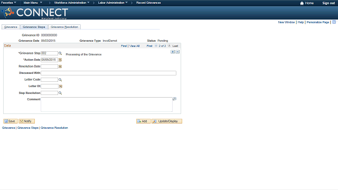Focus the Step Resolution input field
The width and height of the screenshot is (338, 190).
click(49, 93)
